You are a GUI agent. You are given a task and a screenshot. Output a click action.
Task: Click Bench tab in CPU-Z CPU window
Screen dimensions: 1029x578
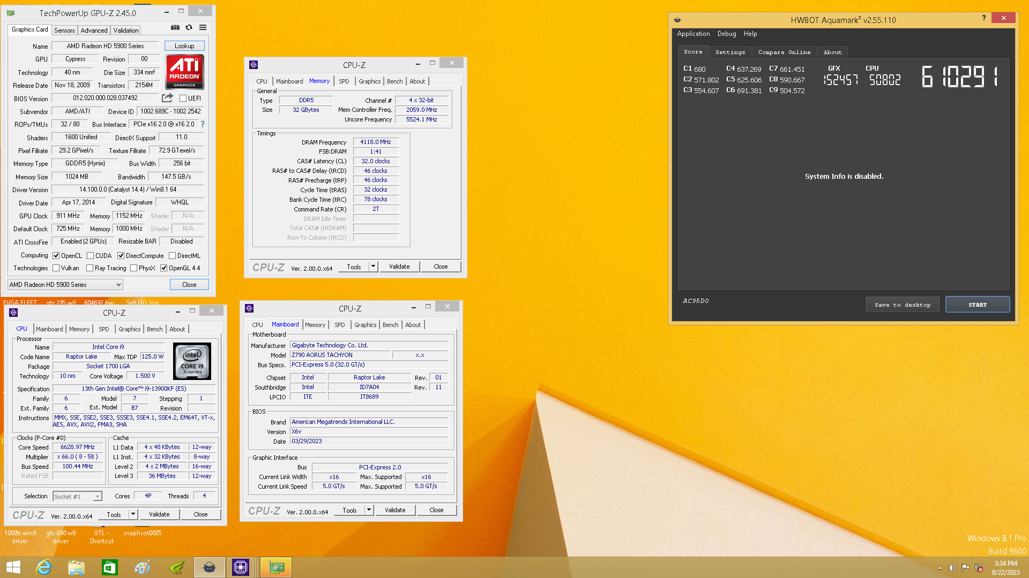point(155,329)
